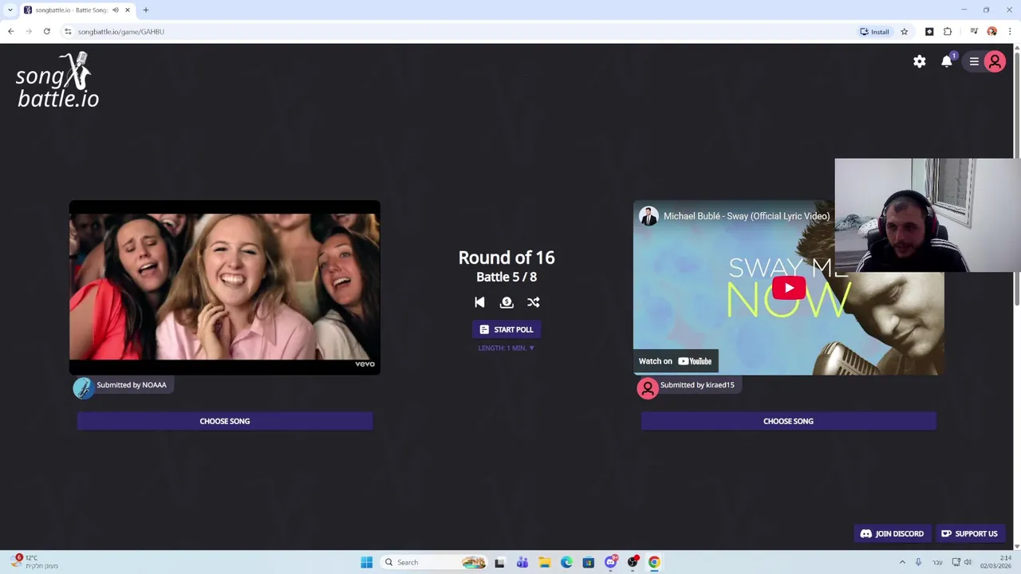Open the Chrome extensions puzzle icon
The image size is (1021, 574).
coord(948,32)
